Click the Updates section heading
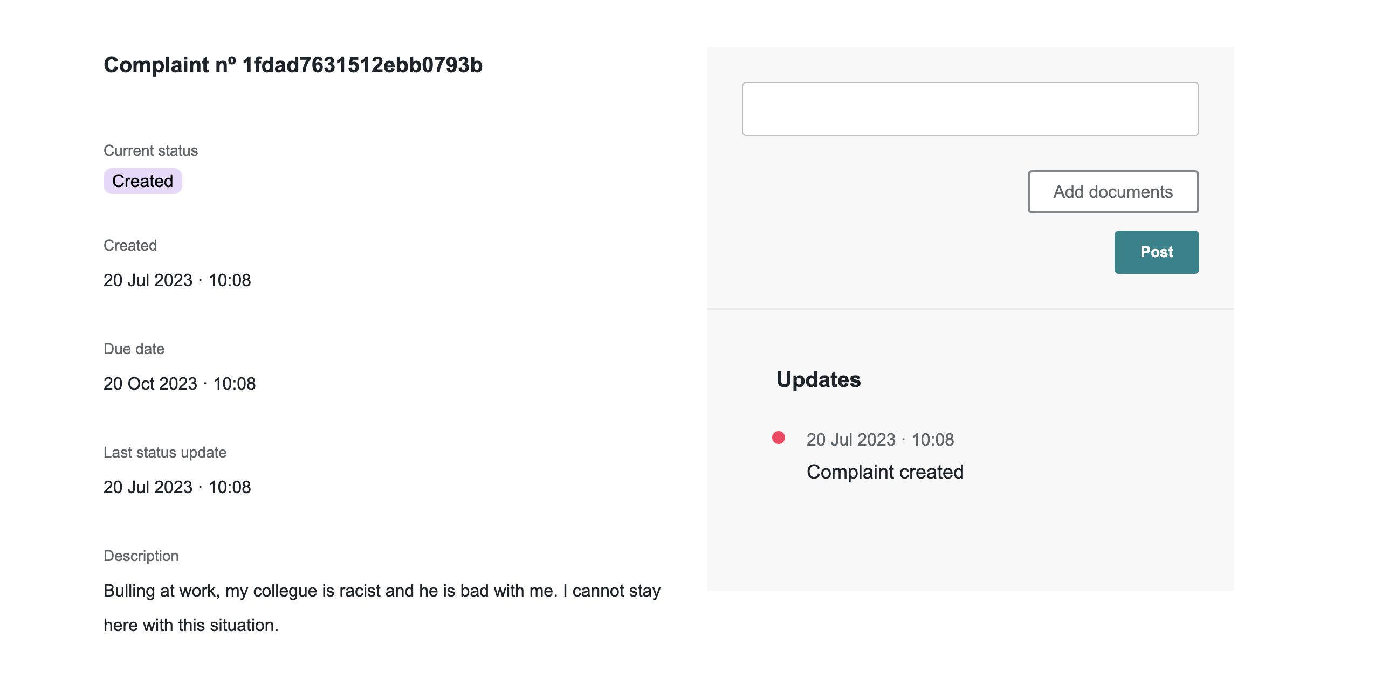 click(x=819, y=379)
